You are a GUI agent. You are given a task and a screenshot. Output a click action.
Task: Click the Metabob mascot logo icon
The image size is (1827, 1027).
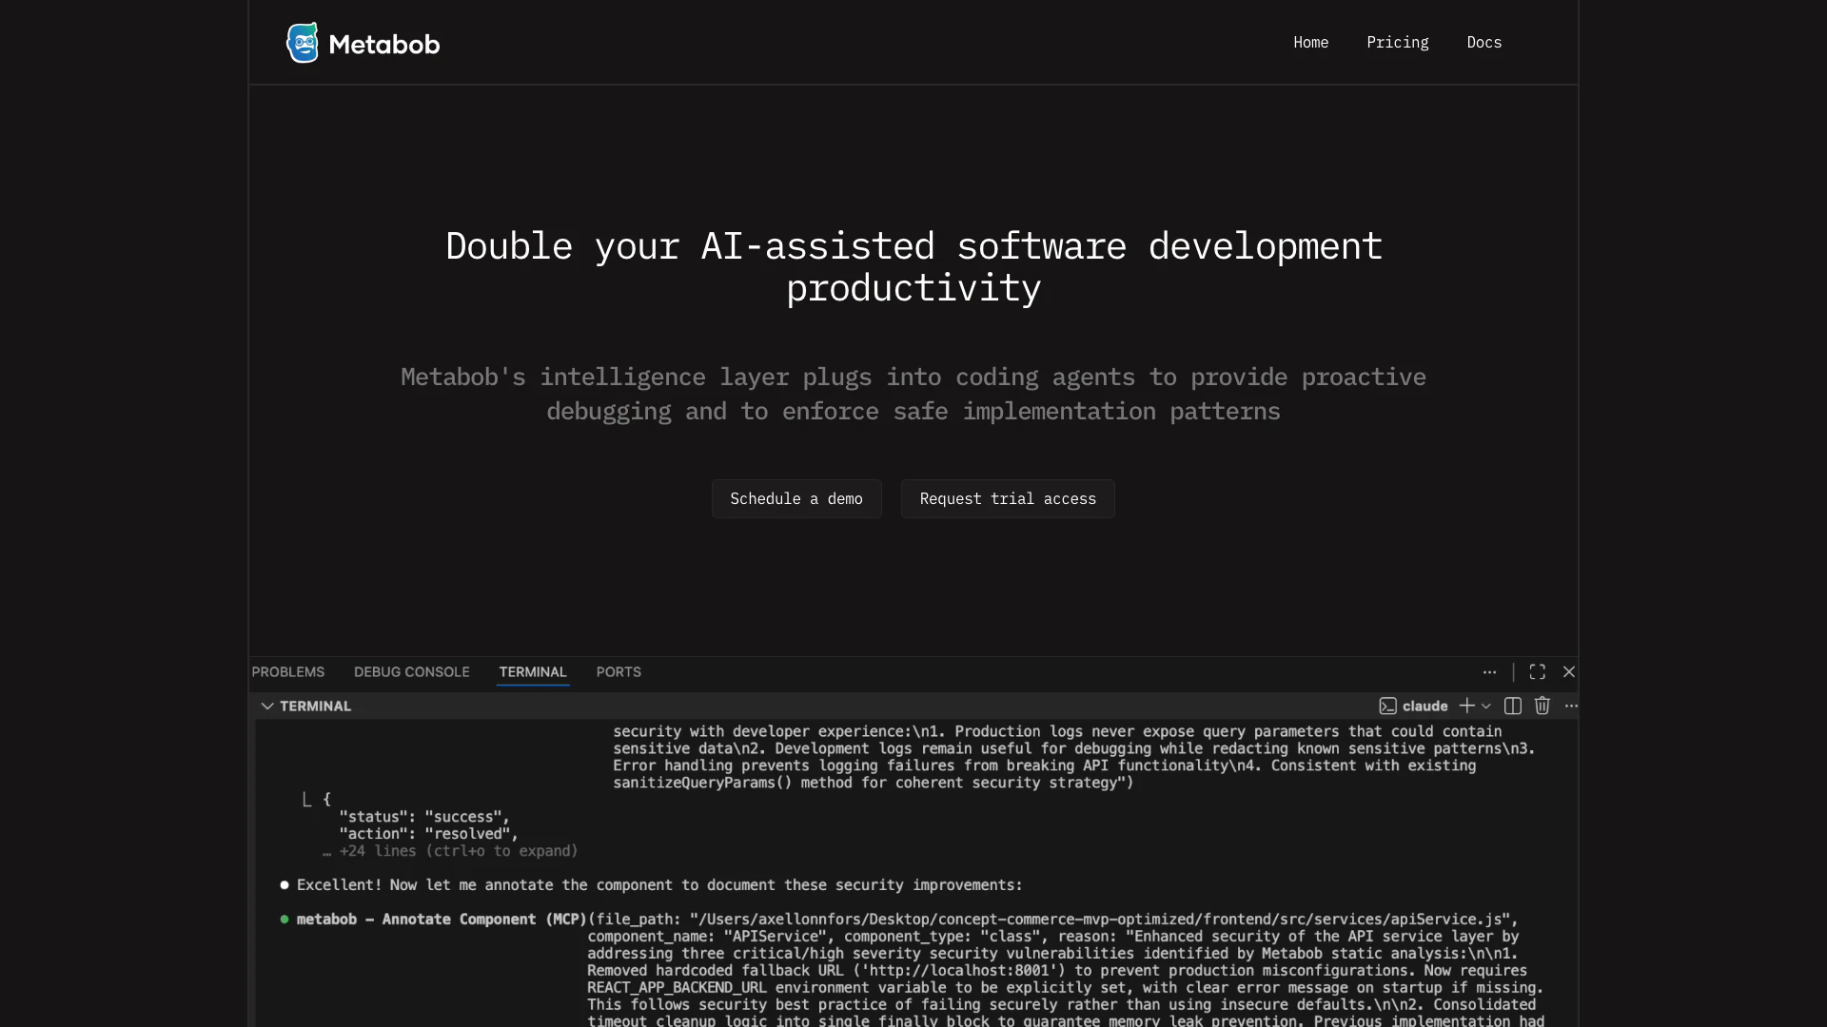[303, 43]
